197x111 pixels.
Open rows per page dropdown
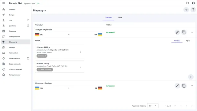click(x=153, y=106)
